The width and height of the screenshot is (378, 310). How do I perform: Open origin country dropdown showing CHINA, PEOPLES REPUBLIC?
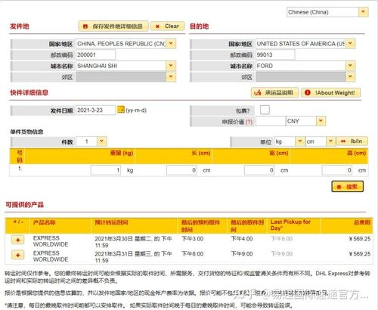[x=171, y=44]
